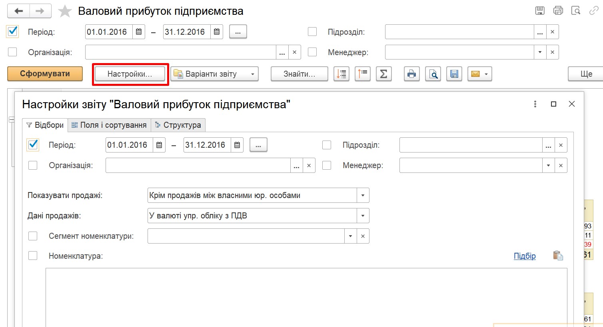Viewport: 603px width, 327px height.
Task: Click Підбір link
Action: coord(525,256)
